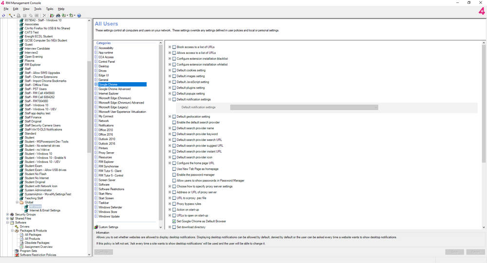Check Enable the default search provider

(x=174, y=123)
